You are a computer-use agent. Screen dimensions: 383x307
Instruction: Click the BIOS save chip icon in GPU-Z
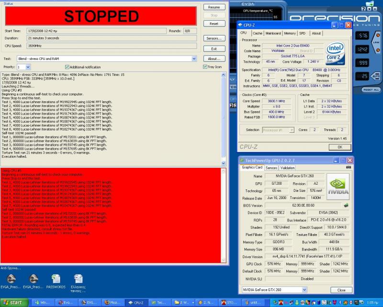pyautogui.click(x=346, y=205)
